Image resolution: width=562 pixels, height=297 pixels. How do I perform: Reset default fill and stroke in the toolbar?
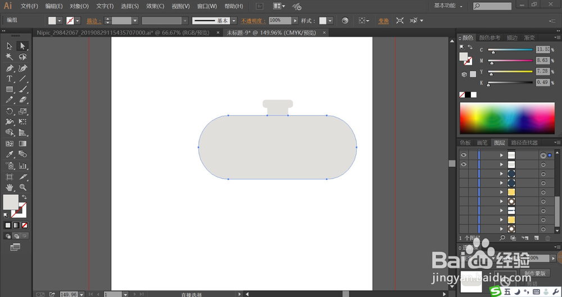pos(6,216)
